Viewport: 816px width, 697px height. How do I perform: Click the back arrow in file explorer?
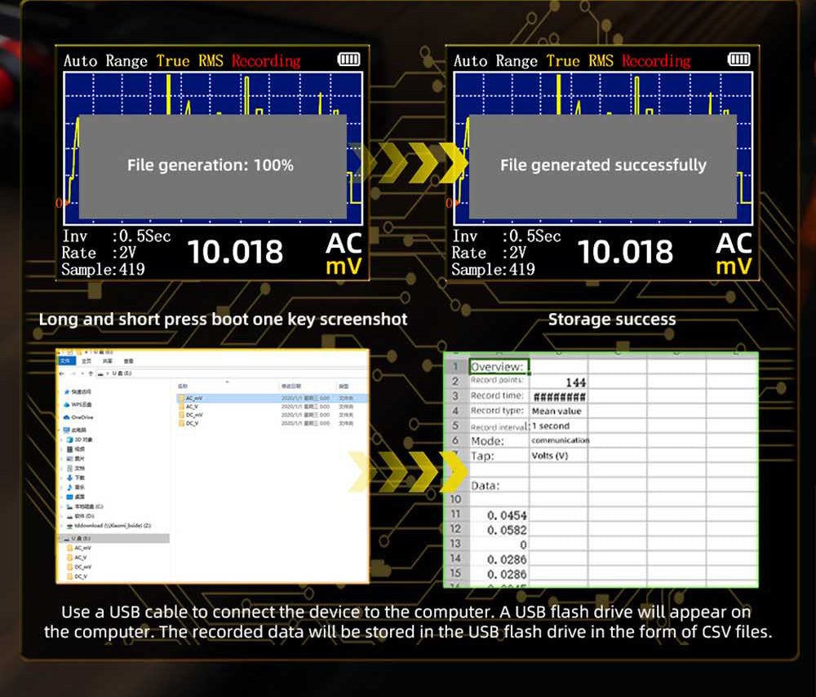tap(62, 373)
